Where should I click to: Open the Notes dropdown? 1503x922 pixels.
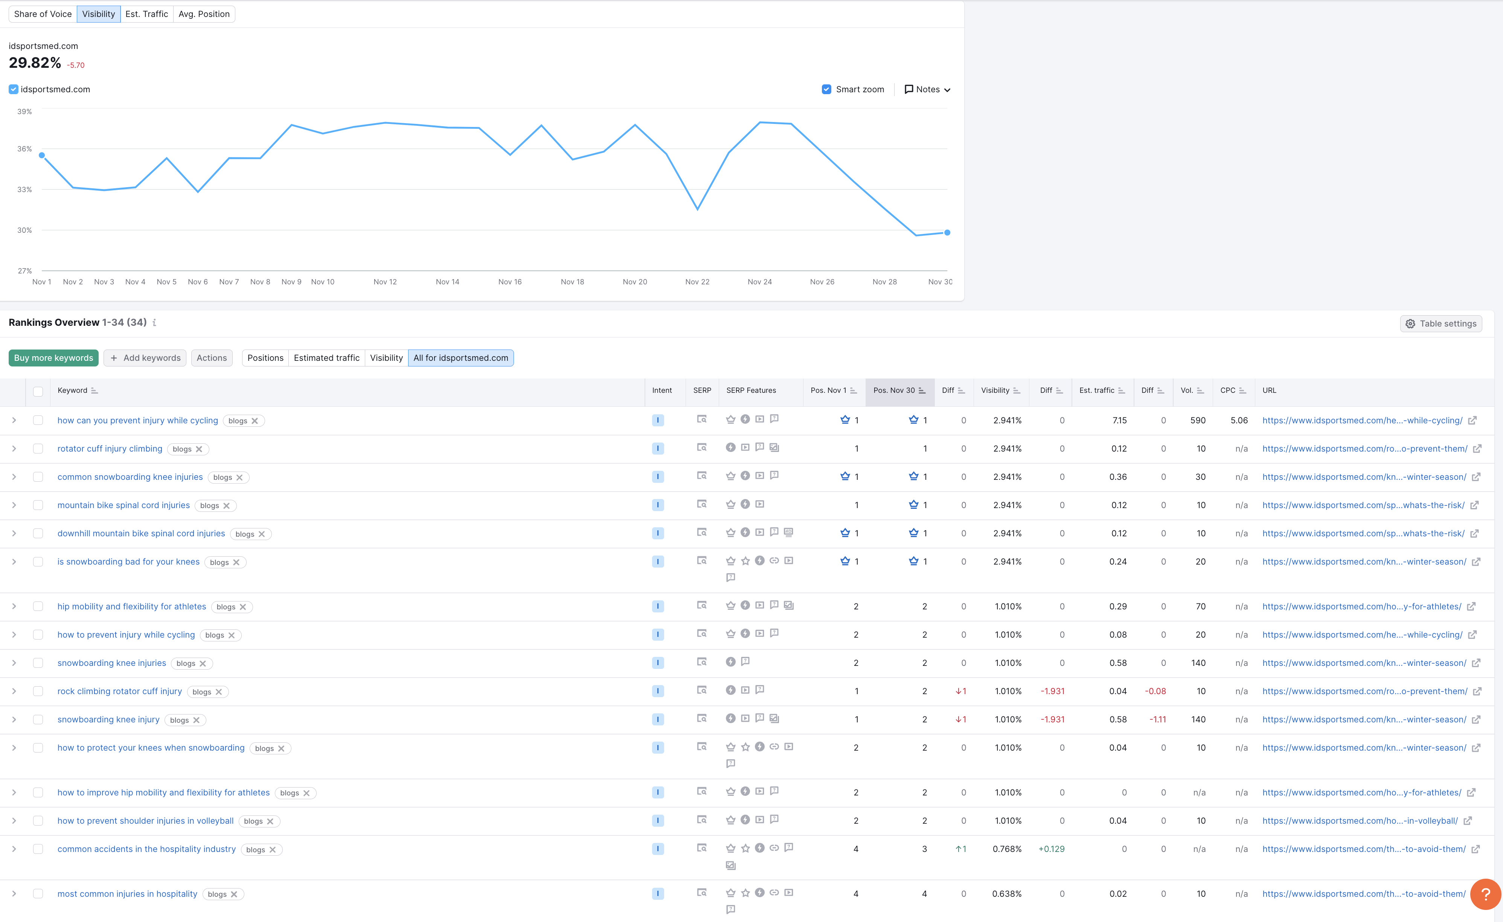pos(927,89)
